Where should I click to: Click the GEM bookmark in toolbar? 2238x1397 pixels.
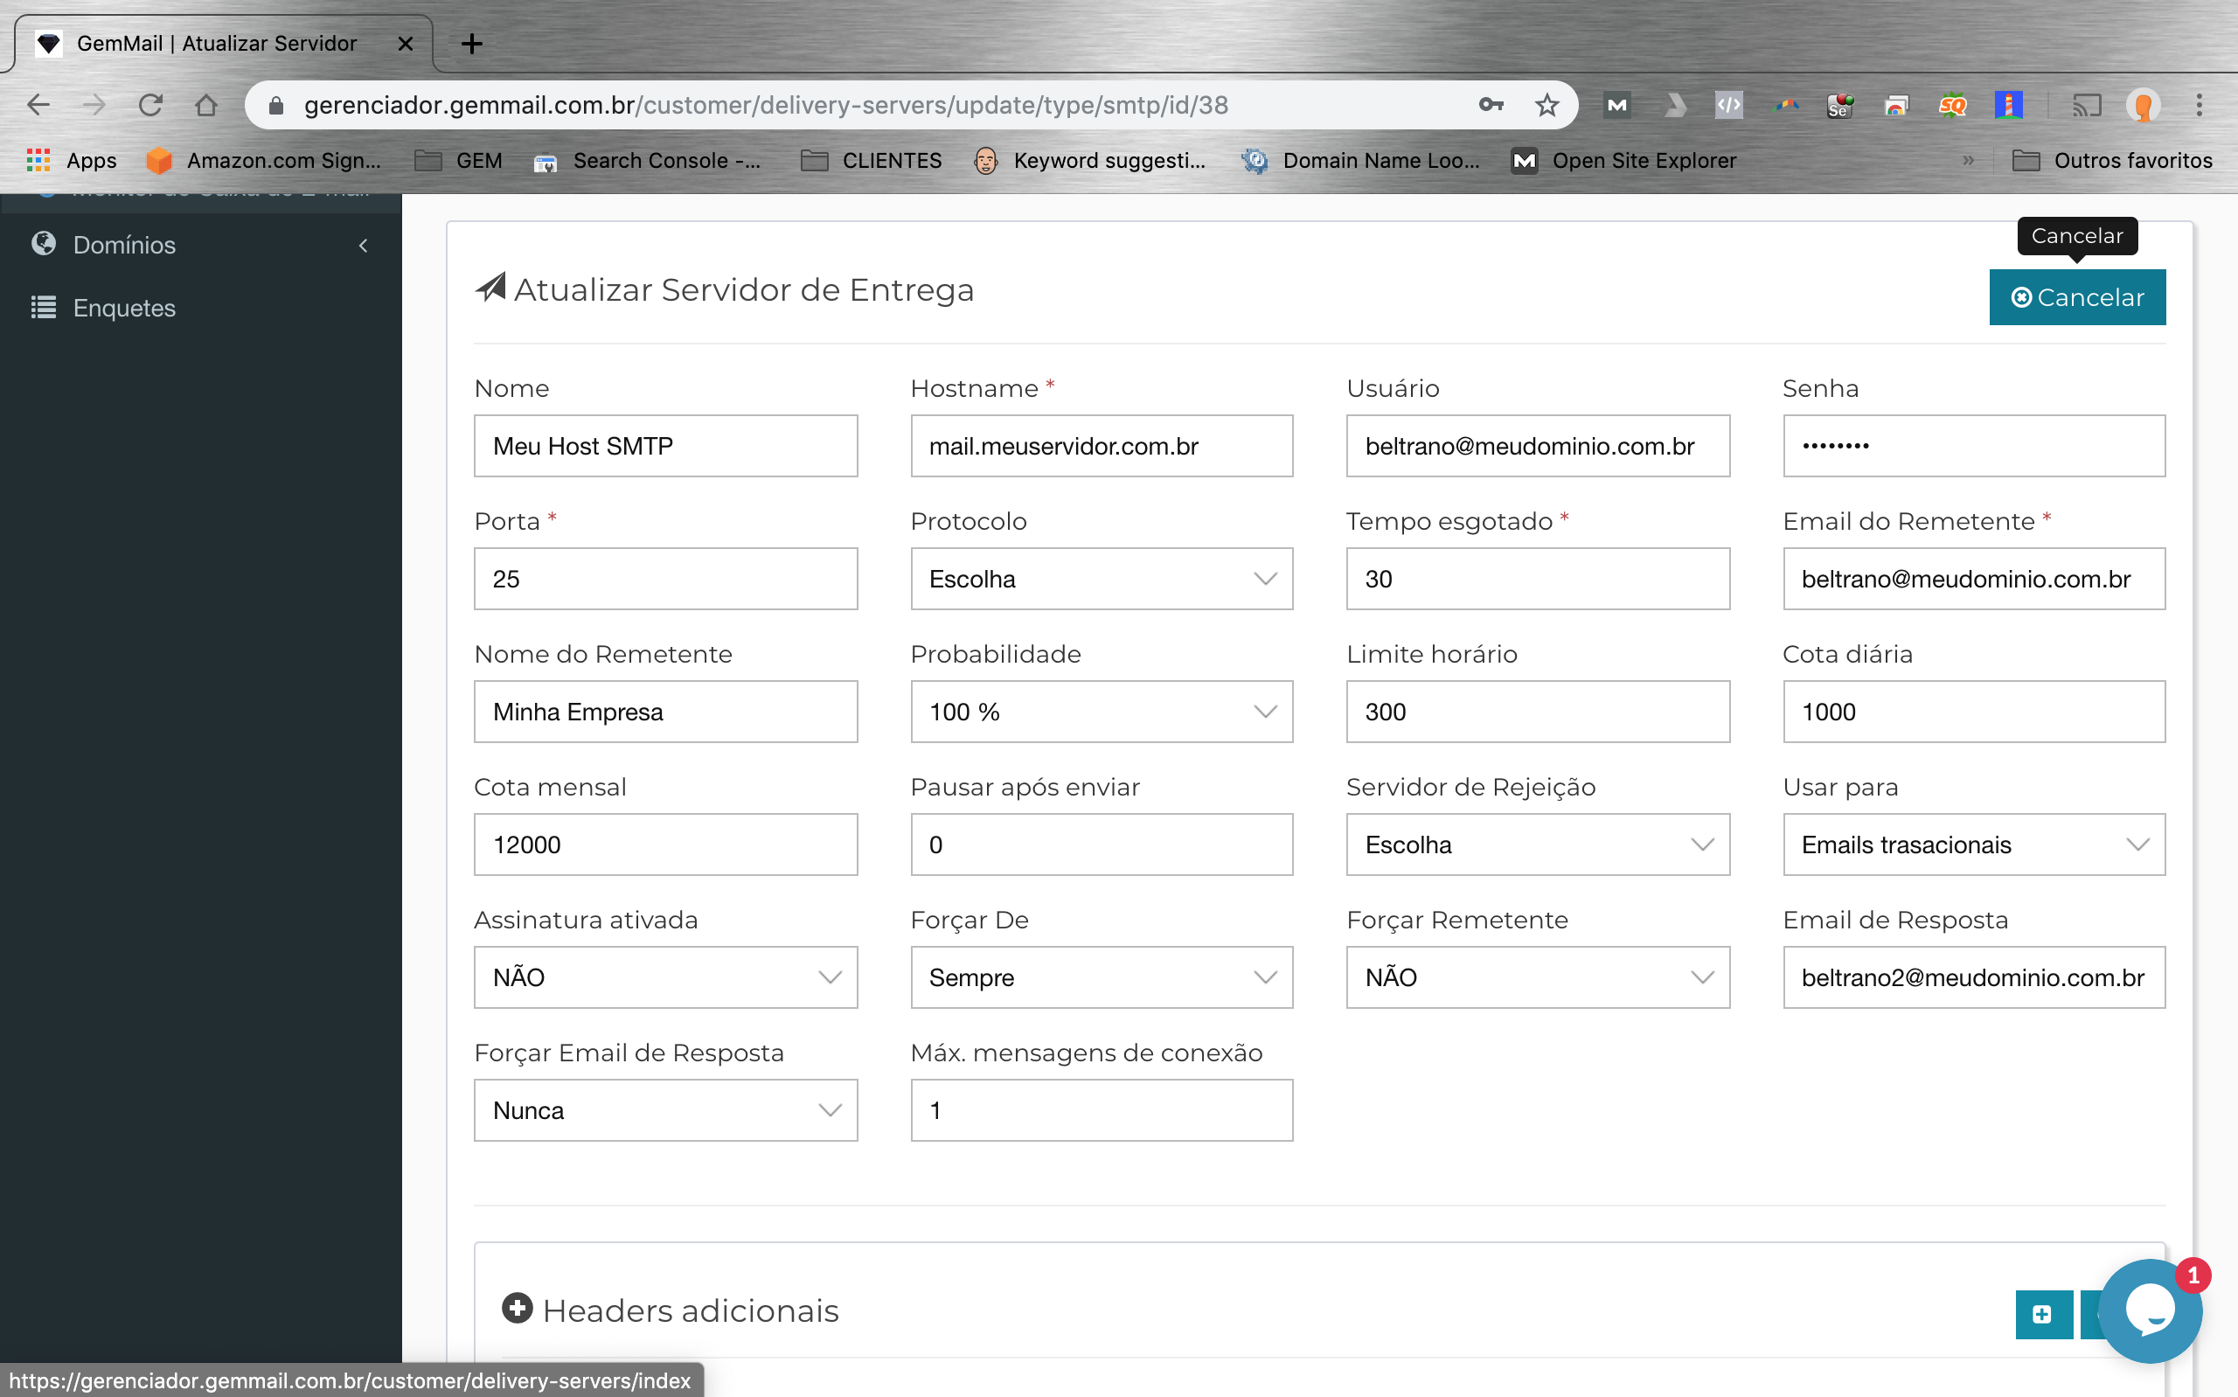(457, 159)
